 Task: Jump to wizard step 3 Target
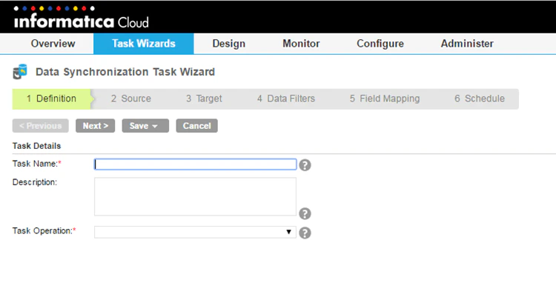205,99
